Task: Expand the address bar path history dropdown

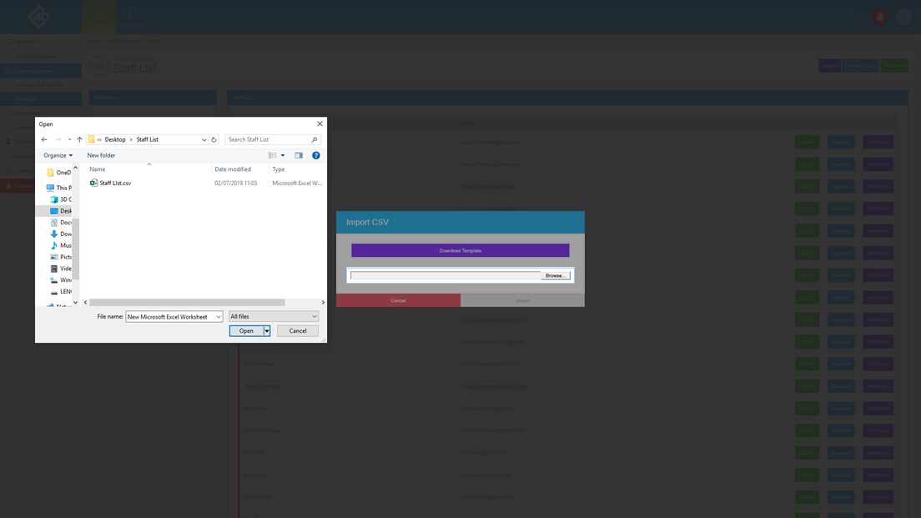Action: 204,140
